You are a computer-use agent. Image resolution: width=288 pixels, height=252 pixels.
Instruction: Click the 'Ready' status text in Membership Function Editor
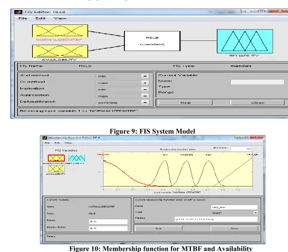[x=51, y=236]
